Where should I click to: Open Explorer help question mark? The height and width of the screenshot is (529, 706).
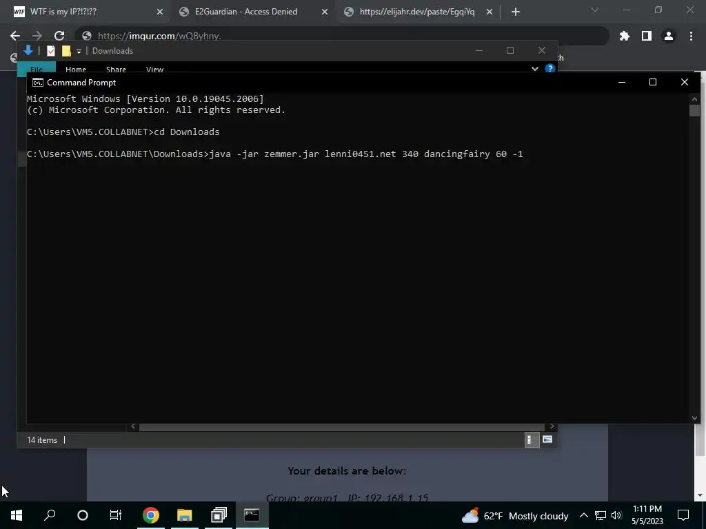coord(549,68)
